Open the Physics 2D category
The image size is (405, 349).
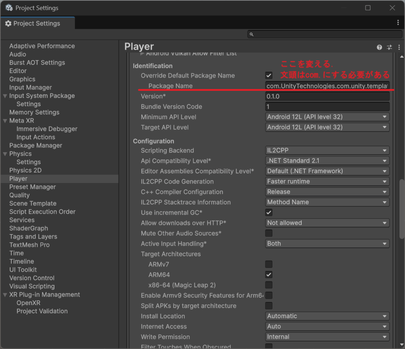[x=25, y=170]
